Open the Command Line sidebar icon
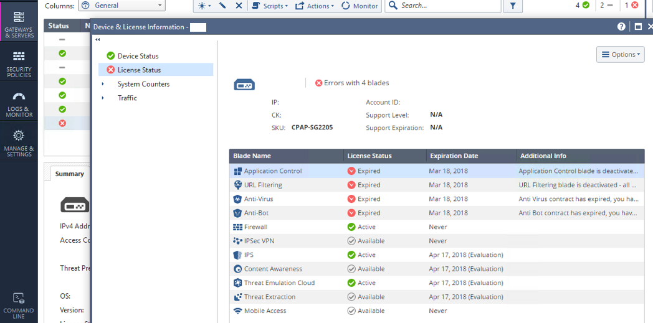This screenshot has width=653, height=323. pyautogui.click(x=19, y=306)
